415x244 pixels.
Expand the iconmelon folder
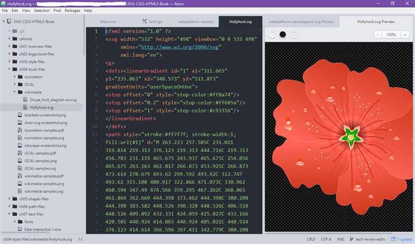pos(14,77)
